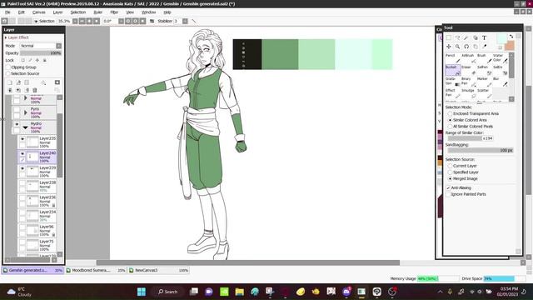Open the Stabilizer value dropdown
The height and width of the screenshot is (300, 533).
click(185, 21)
